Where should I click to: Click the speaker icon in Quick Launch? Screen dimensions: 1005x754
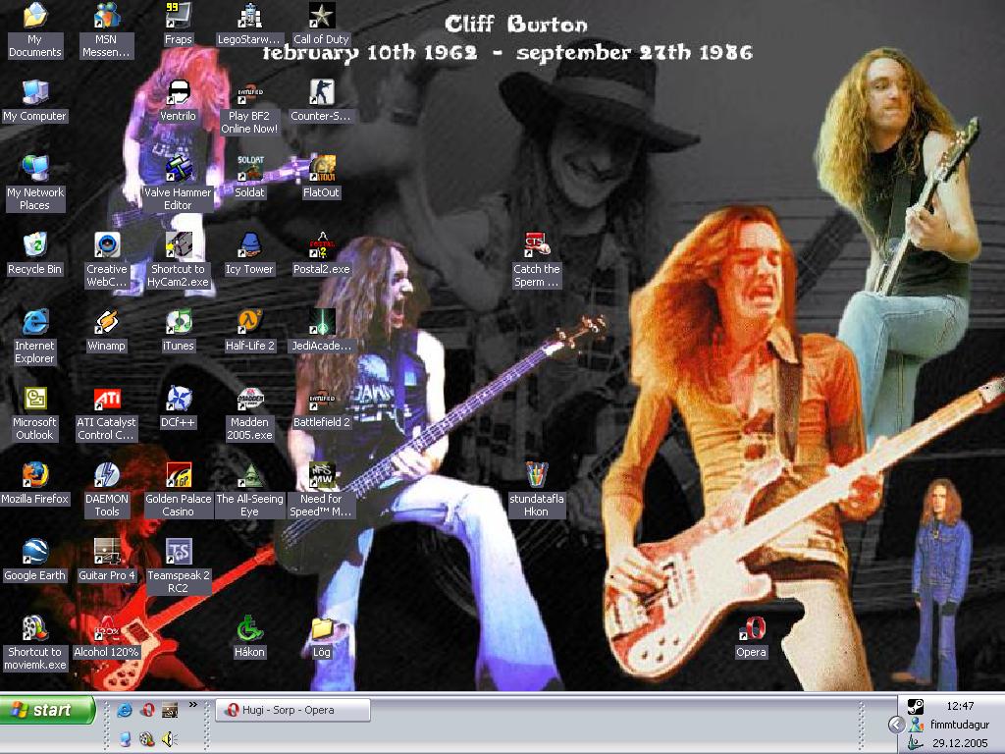coord(169,739)
